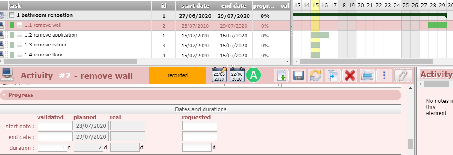Click the requested end date field
Screen dimensions: 453x155
[x=200, y=136]
